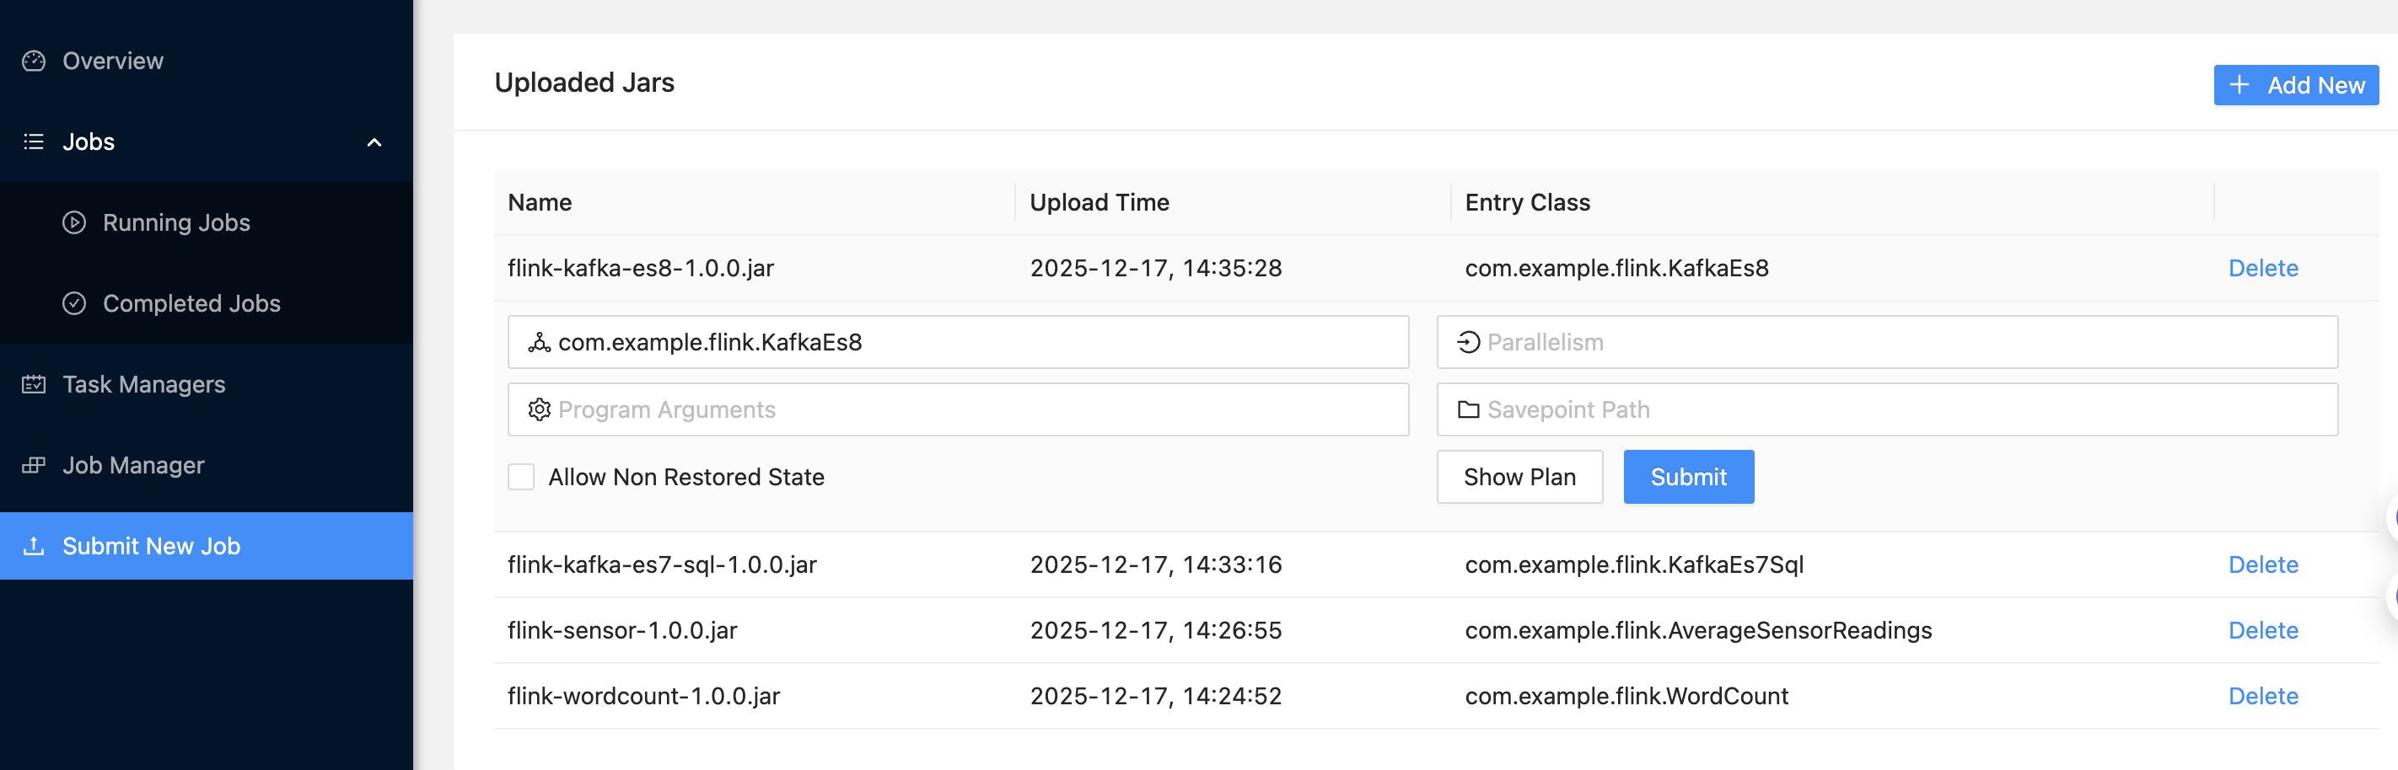
Task: Click the Overview dashboard icon
Action: [34, 61]
